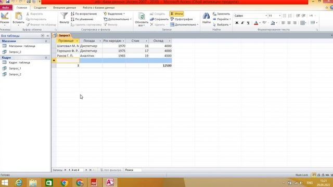Click the Посада column header
Viewport: 333px width, 187px height.
point(91,41)
